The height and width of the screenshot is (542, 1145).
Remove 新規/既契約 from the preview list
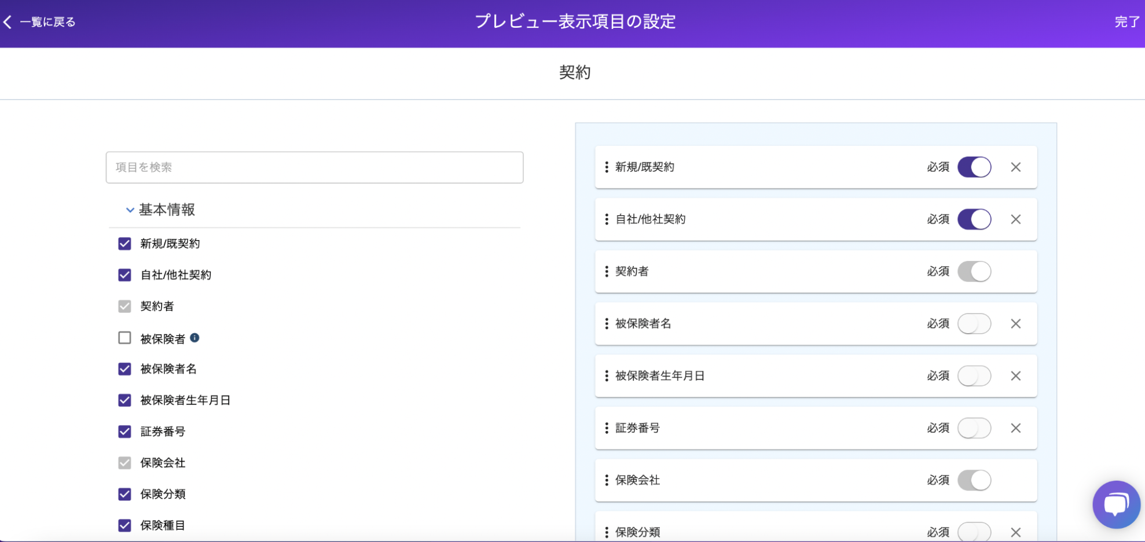point(1015,167)
